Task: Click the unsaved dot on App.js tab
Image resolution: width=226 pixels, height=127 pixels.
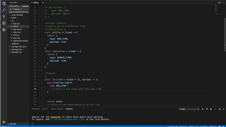Action: click(43, 2)
